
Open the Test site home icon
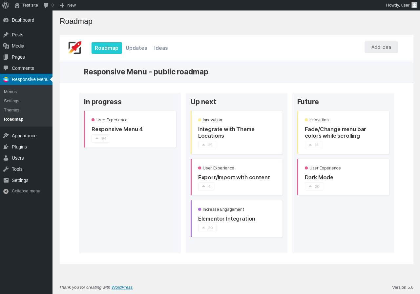tap(17, 5)
